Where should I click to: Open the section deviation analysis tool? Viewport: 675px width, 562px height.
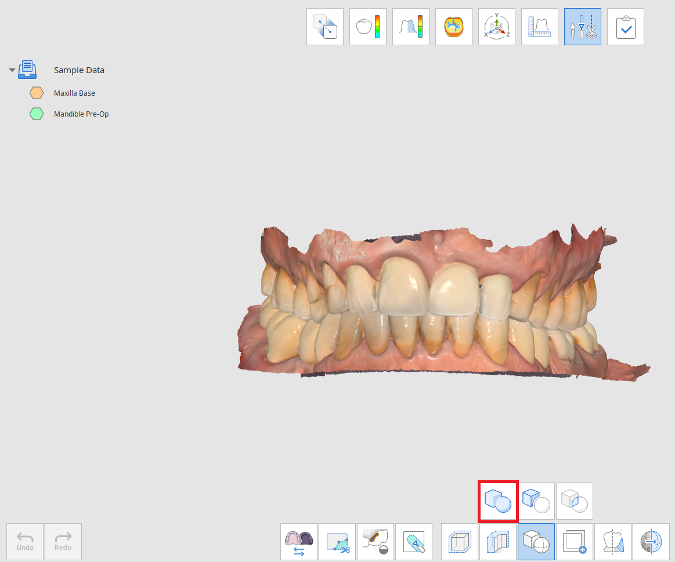click(x=411, y=27)
